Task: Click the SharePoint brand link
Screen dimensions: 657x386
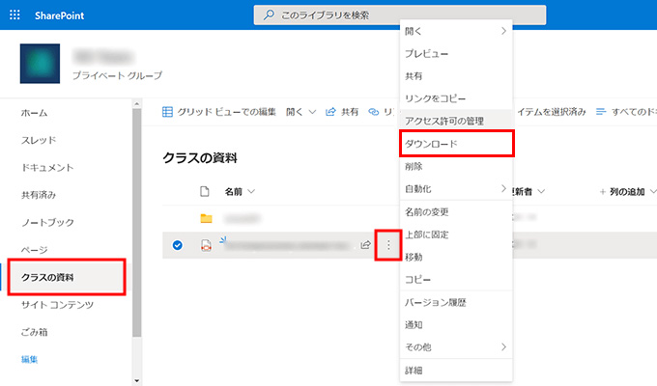Action: pyautogui.click(x=59, y=15)
